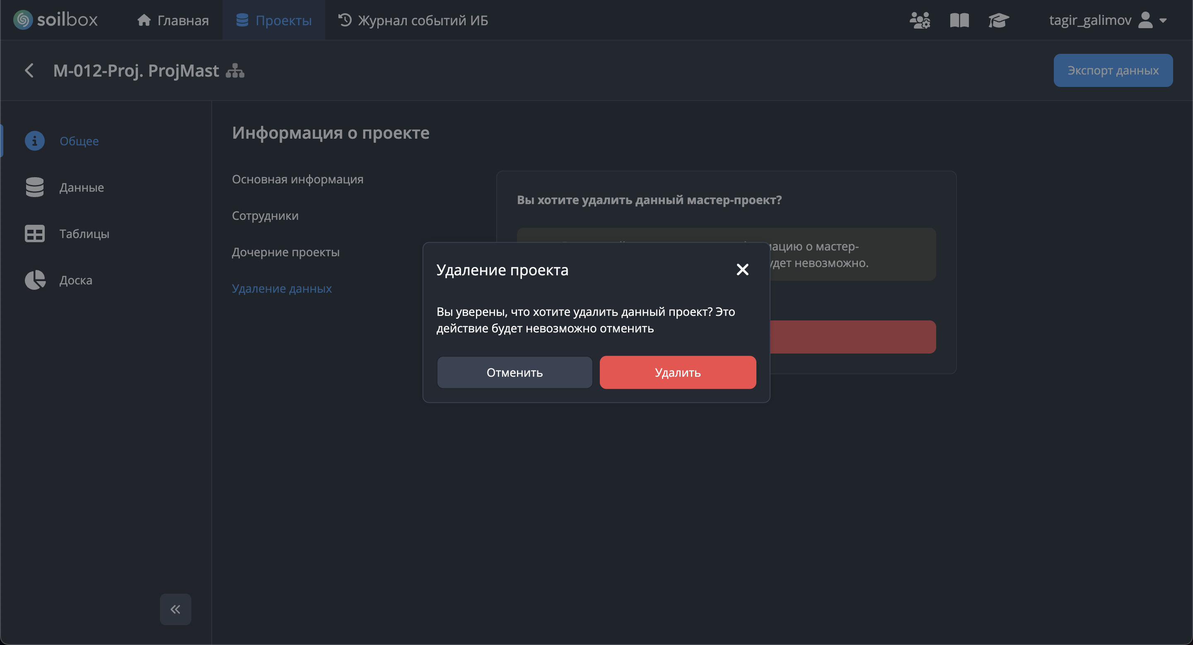Switch to the Главная nav item

point(173,20)
